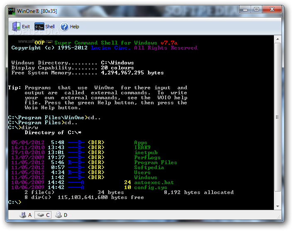This screenshot has width=293, height=231.
Task: Click the 19:37 time entry
Action: [x=56, y=157]
